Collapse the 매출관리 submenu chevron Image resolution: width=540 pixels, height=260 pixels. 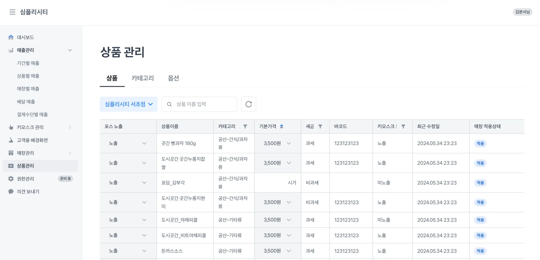(70, 50)
